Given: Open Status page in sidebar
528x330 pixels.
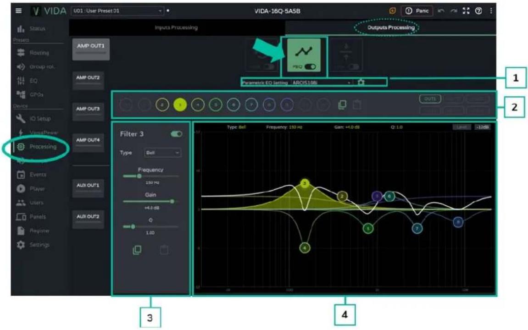Looking at the screenshot, I should coord(31,28).
